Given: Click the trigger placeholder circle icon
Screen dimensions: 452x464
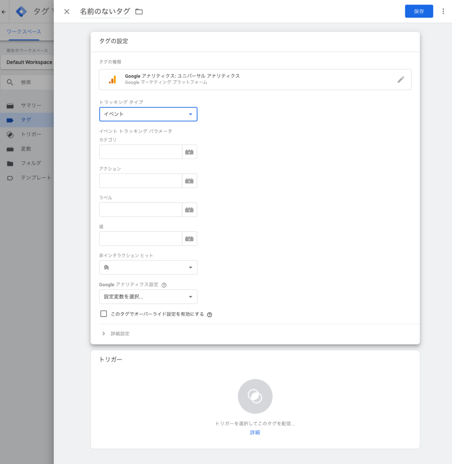Looking at the screenshot, I should point(255,396).
